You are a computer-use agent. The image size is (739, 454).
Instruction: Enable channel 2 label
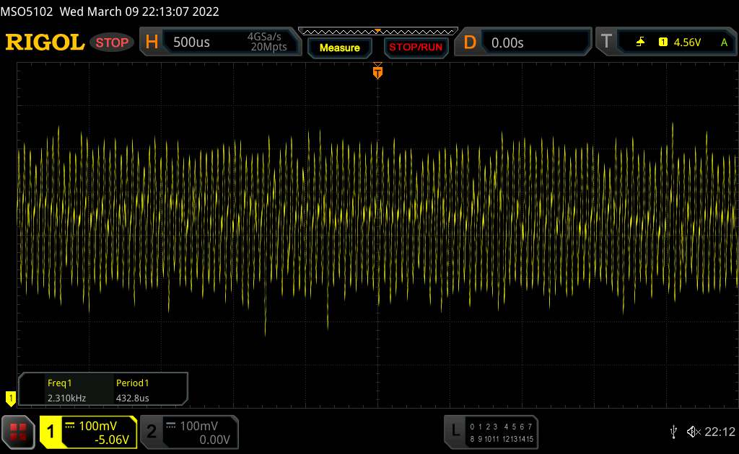[x=152, y=432]
